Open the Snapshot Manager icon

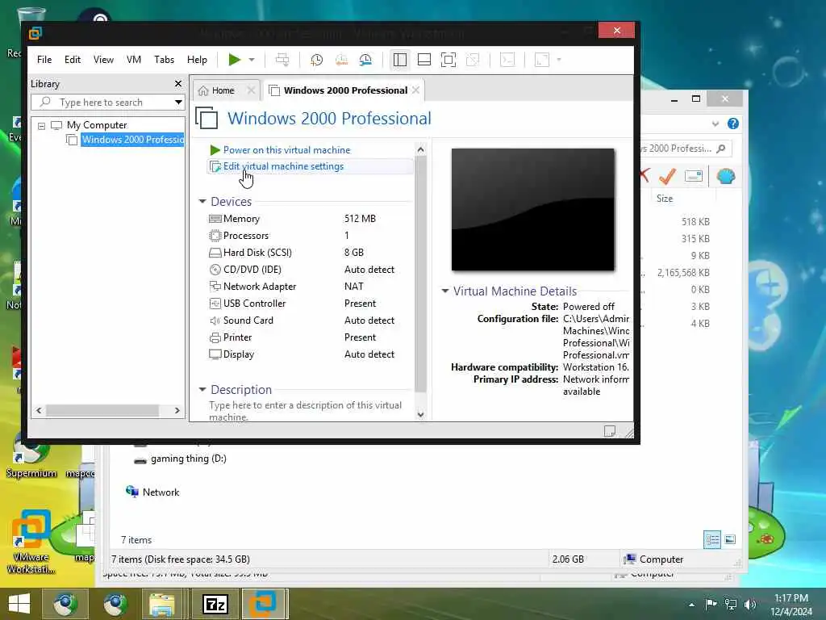pos(365,60)
